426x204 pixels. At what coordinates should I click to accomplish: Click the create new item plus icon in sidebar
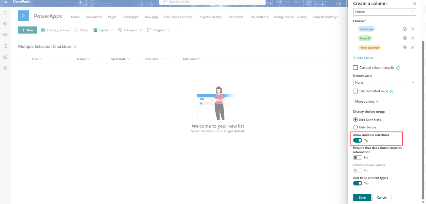(5, 68)
